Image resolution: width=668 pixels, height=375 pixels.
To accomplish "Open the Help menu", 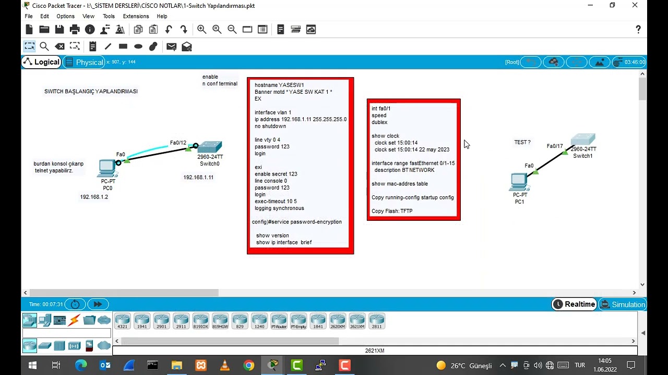I will pos(162,16).
